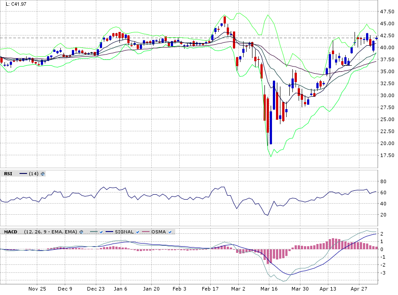The image size is (398, 295).
Task: Click the 47.50 price axis label
Action: [x=388, y=12]
